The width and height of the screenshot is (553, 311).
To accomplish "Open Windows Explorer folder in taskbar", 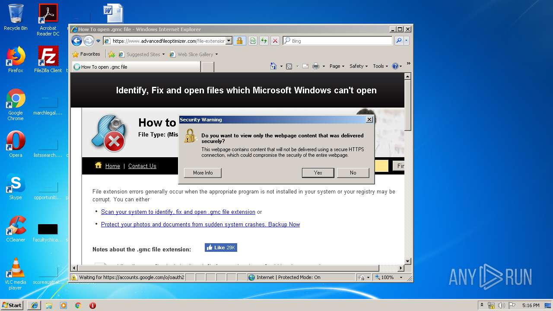I will tap(49, 305).
